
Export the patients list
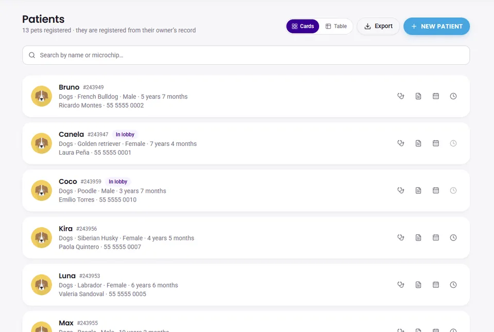pyautogui.click(x=378, y=26)
